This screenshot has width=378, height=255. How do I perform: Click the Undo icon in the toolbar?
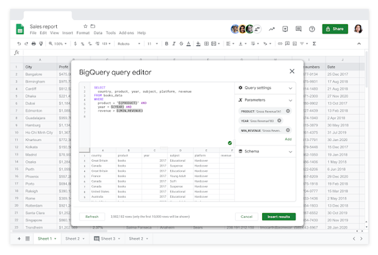pos(19,43)
